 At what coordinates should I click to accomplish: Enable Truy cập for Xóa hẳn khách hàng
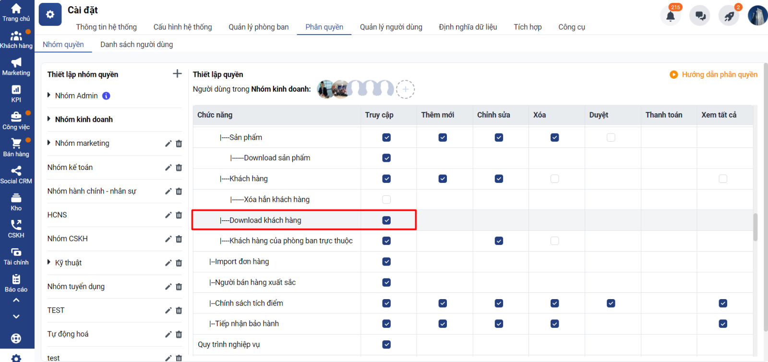tap(386, 200)
